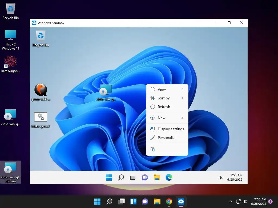Open host Task View button
The image size is (278, 208).
coord(121,201)
